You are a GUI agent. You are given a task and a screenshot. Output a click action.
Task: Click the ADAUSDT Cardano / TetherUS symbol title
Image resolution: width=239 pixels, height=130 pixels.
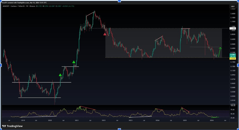point(19,6)
